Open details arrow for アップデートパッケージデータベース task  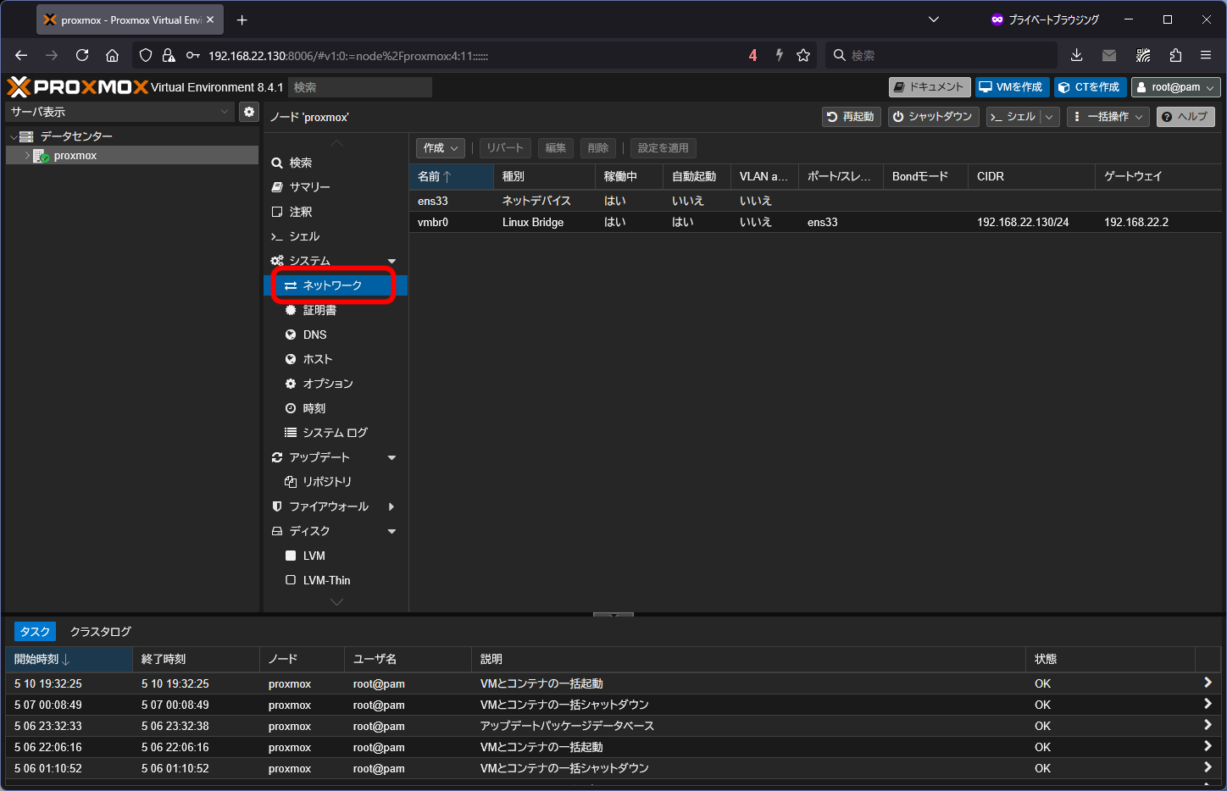1208,725
